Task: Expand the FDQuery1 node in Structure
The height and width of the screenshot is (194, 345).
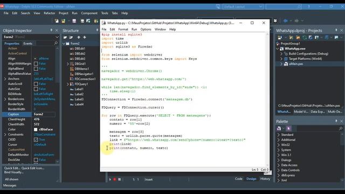Action: coord(67,84)
